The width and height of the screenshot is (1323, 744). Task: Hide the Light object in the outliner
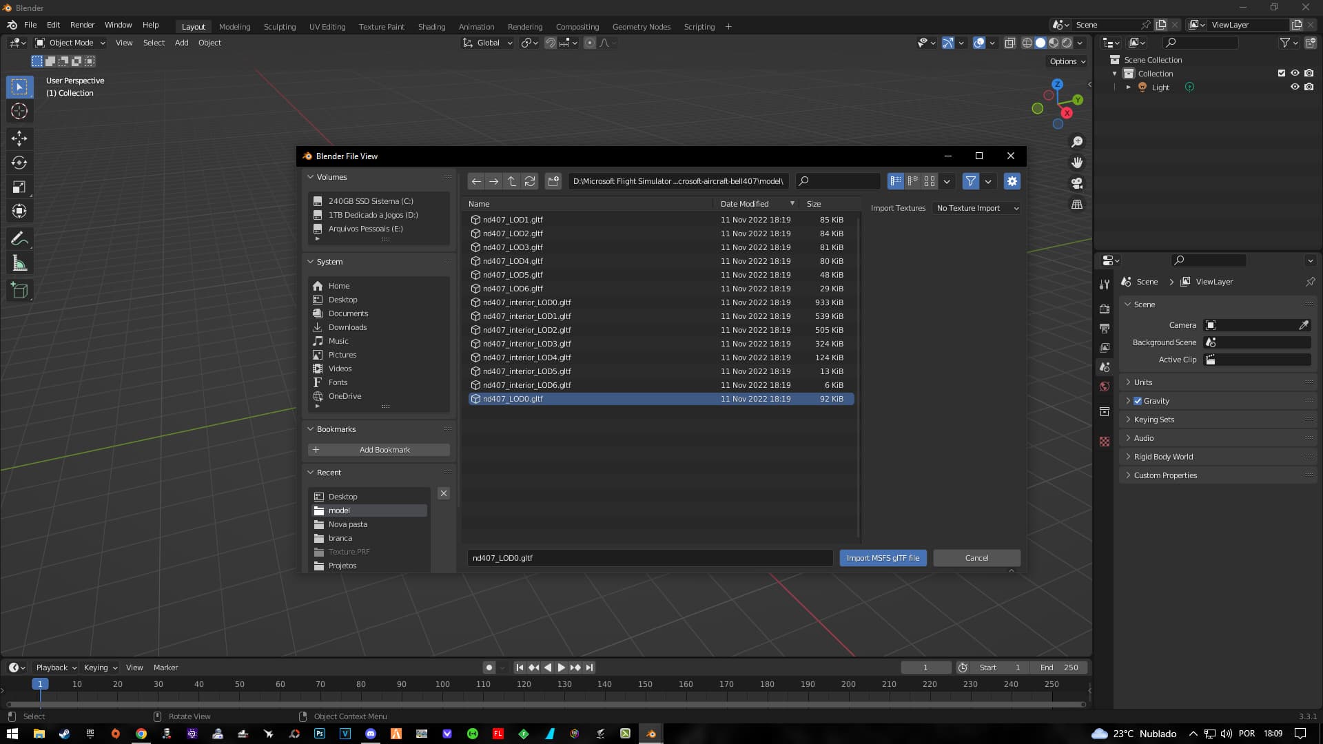[1295, 87]
